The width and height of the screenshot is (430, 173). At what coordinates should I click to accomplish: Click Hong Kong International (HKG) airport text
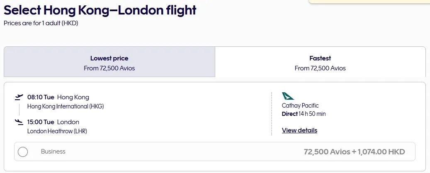tap(66, 106)
